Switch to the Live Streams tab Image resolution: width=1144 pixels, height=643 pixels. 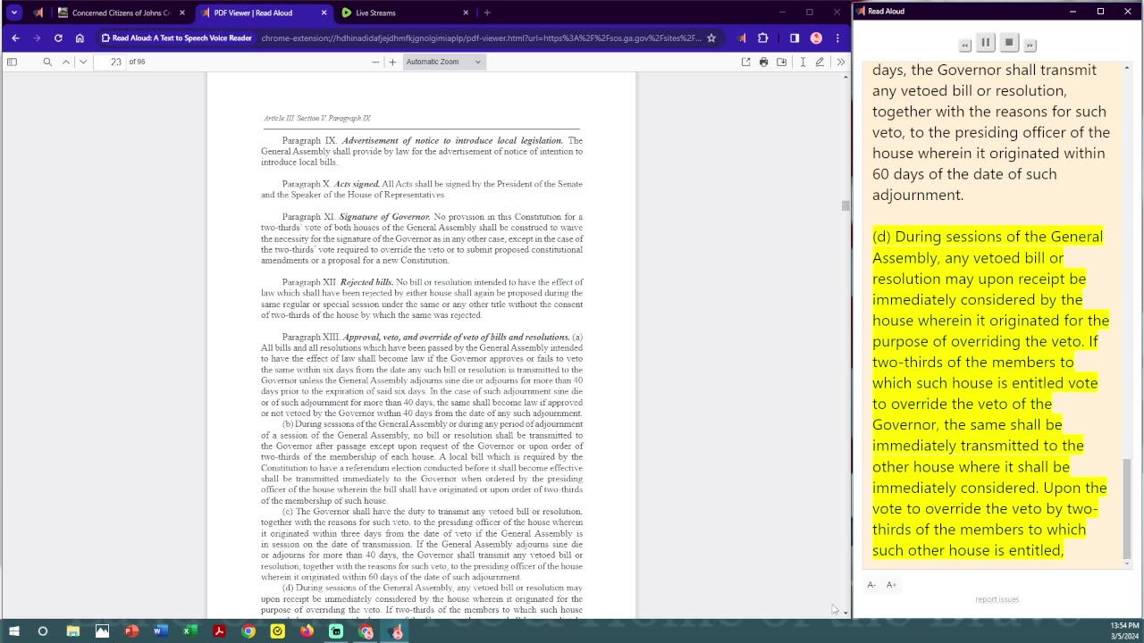406,13
